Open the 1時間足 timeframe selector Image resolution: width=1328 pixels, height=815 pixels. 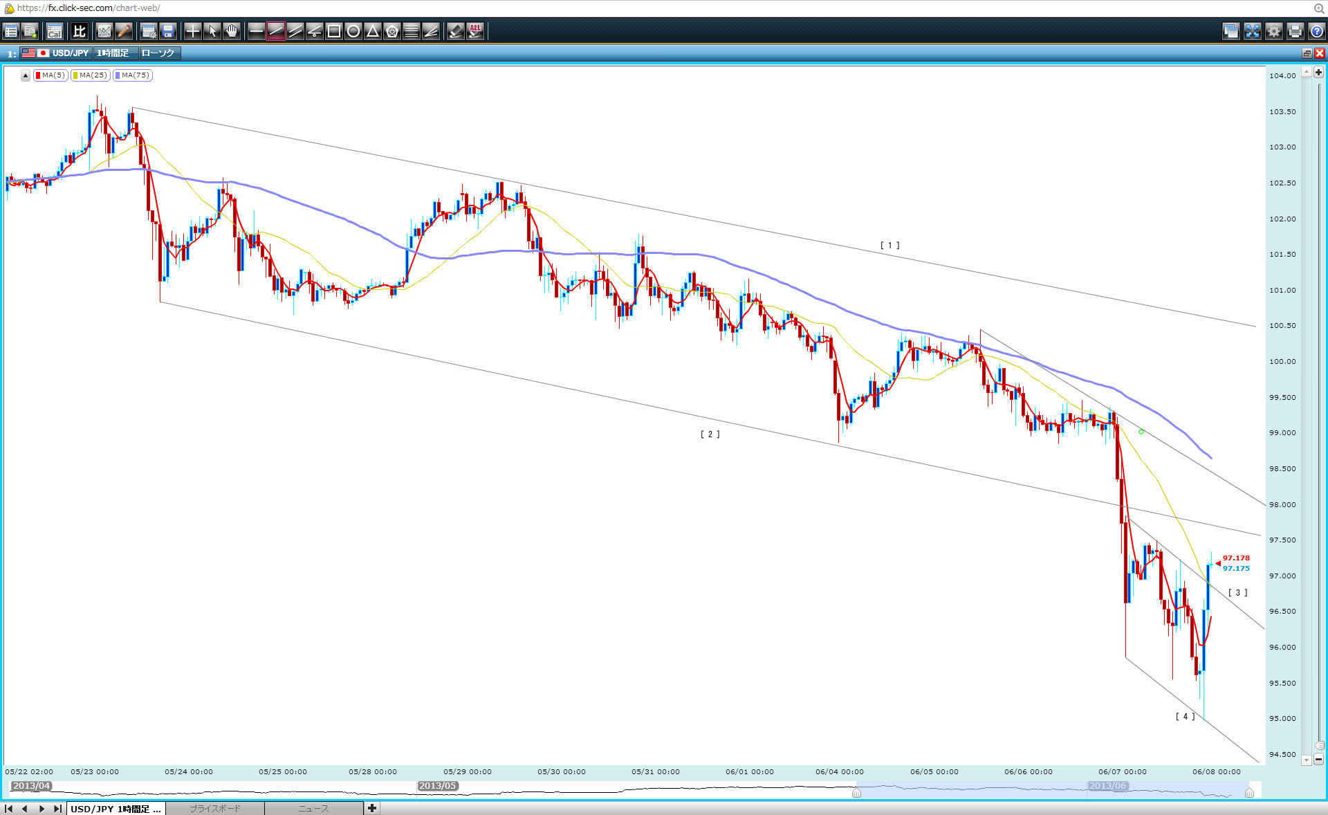[113, 53]
